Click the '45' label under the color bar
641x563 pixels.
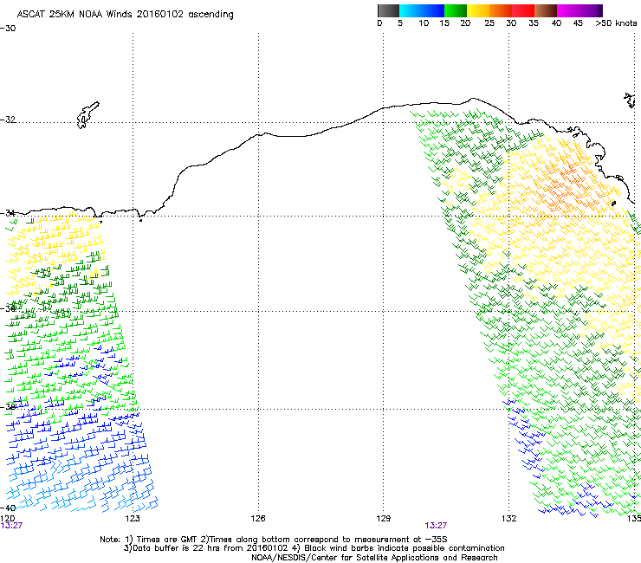[578, 23]
